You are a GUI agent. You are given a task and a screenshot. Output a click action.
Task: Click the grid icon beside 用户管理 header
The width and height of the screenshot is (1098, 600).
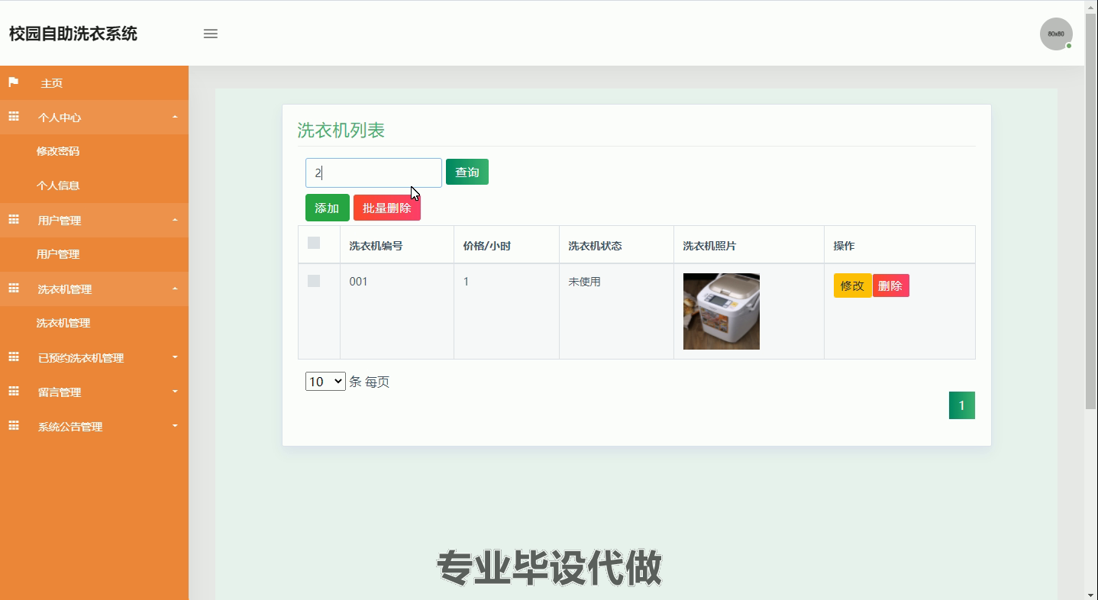point(13,220)
